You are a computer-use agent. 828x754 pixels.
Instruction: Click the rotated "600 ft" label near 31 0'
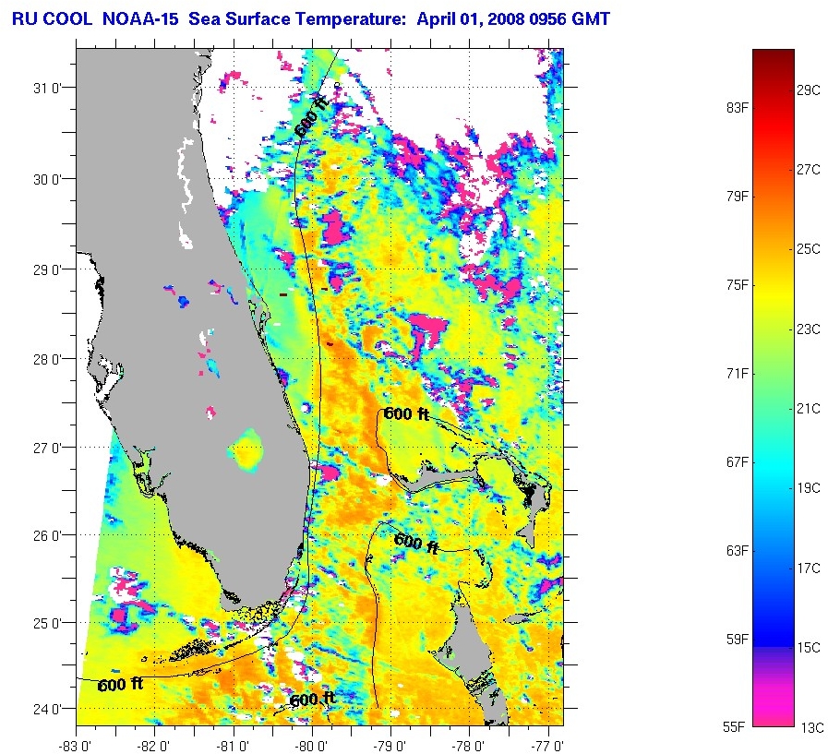(x=312, y=117)
